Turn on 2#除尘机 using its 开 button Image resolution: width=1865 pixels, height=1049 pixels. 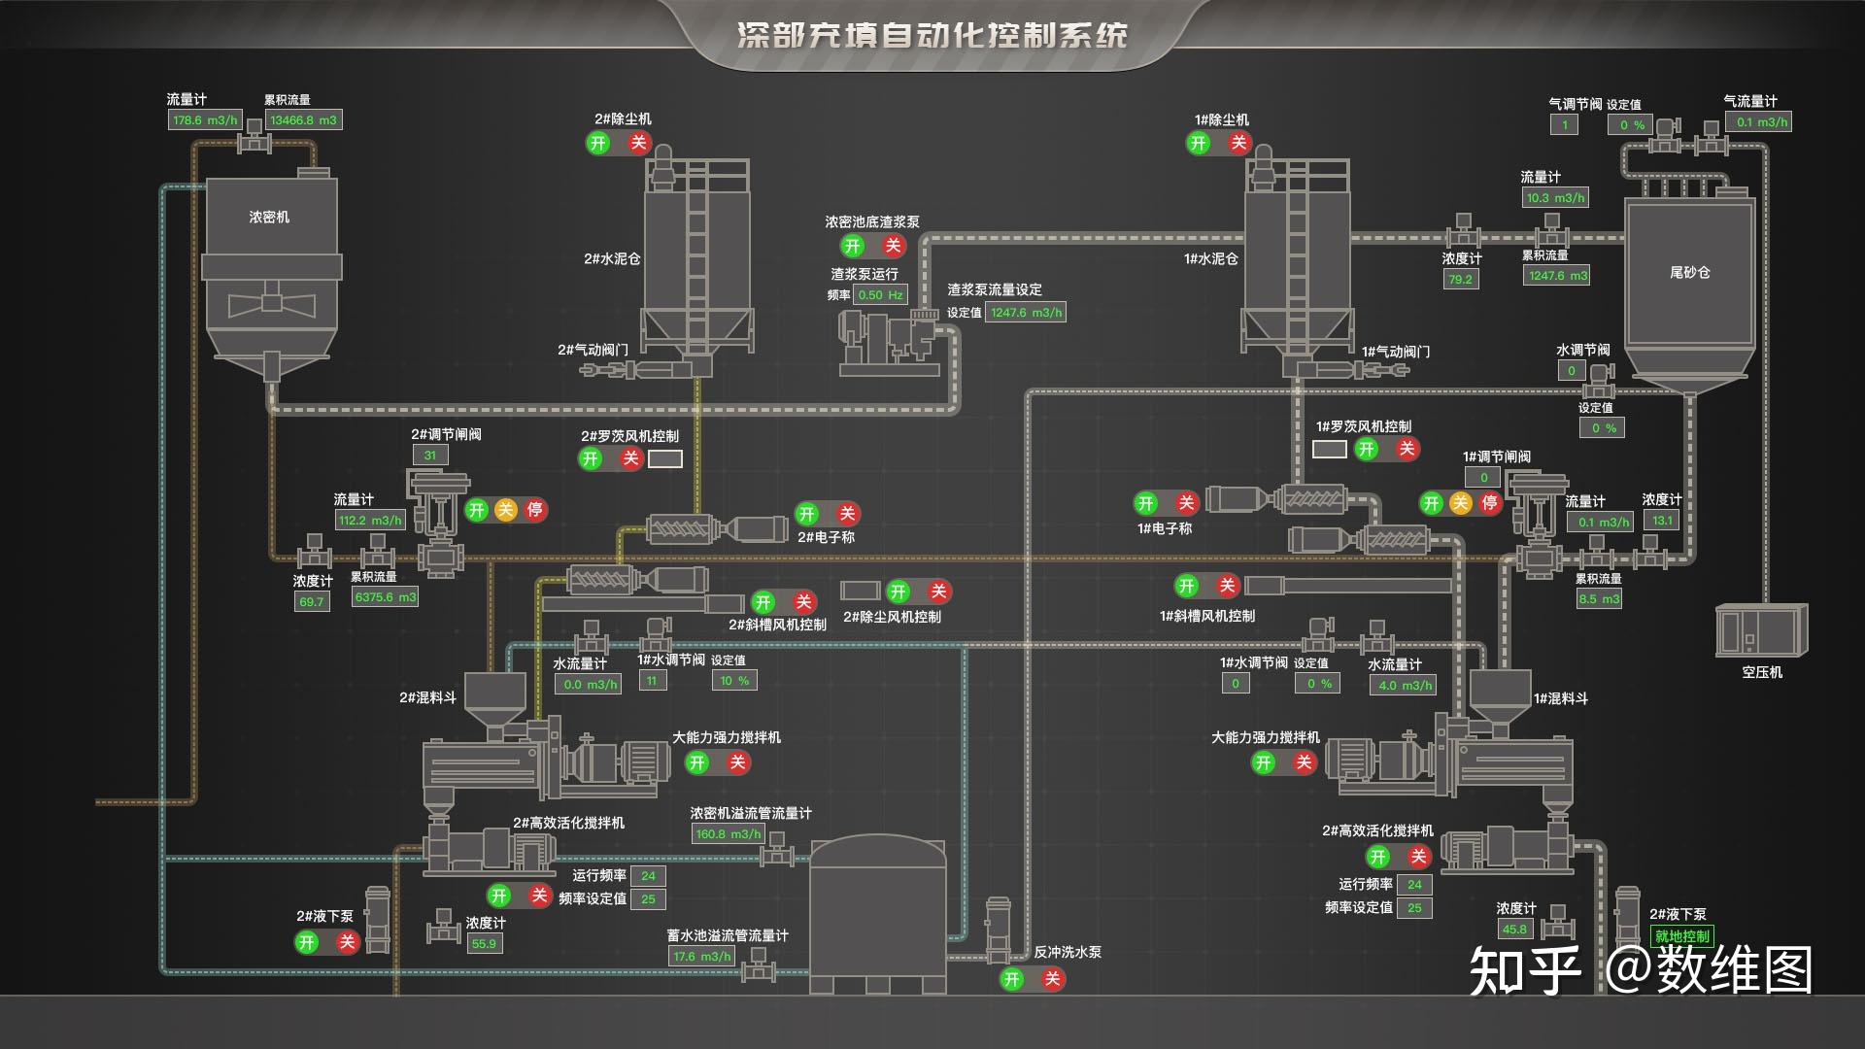(597, 143)
